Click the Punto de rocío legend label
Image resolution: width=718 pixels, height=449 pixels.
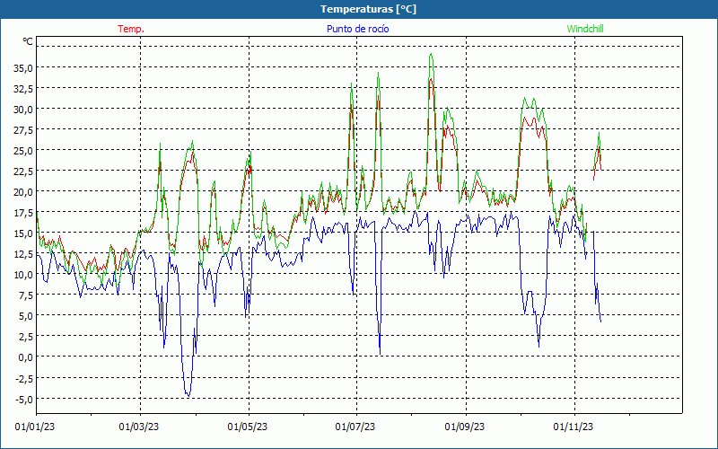click(357, 29)
